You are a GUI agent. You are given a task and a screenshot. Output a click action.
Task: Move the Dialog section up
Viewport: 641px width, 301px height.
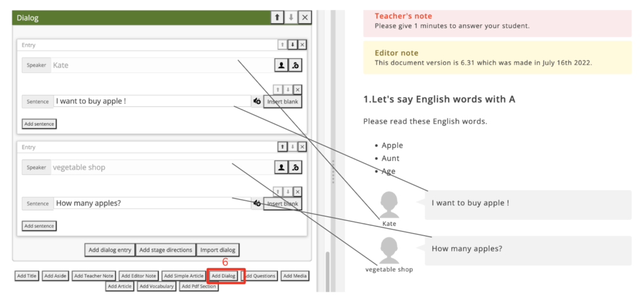coord(277,17)
